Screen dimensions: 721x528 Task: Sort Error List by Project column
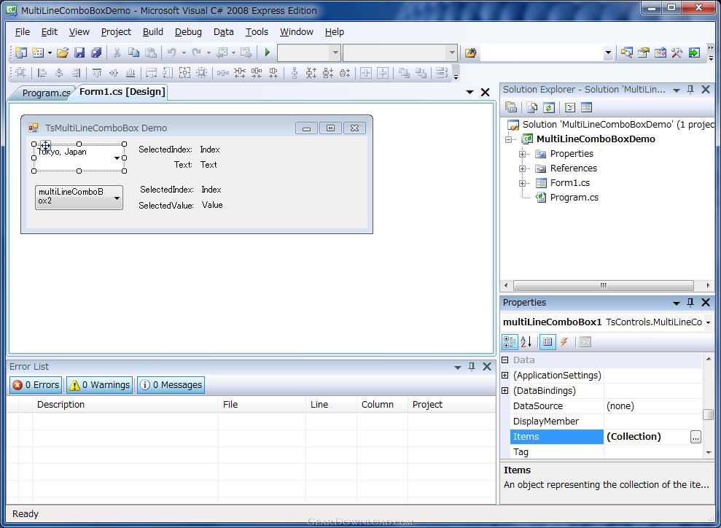[x=451, y=405]
